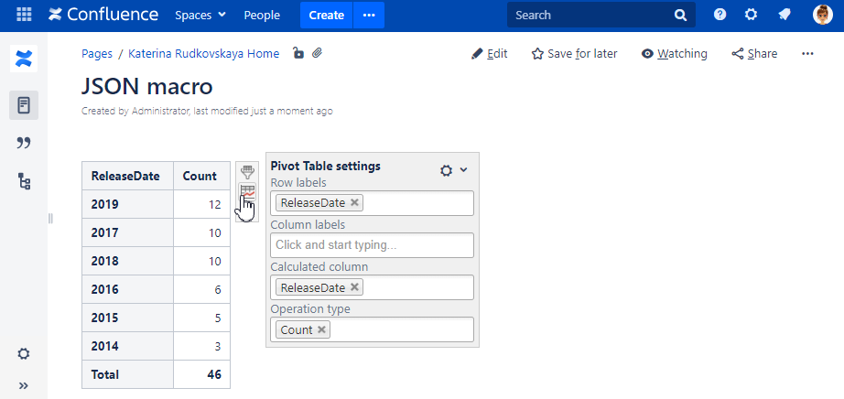
Task: Click the page restrictions lock icon
Action: point(298,54)
